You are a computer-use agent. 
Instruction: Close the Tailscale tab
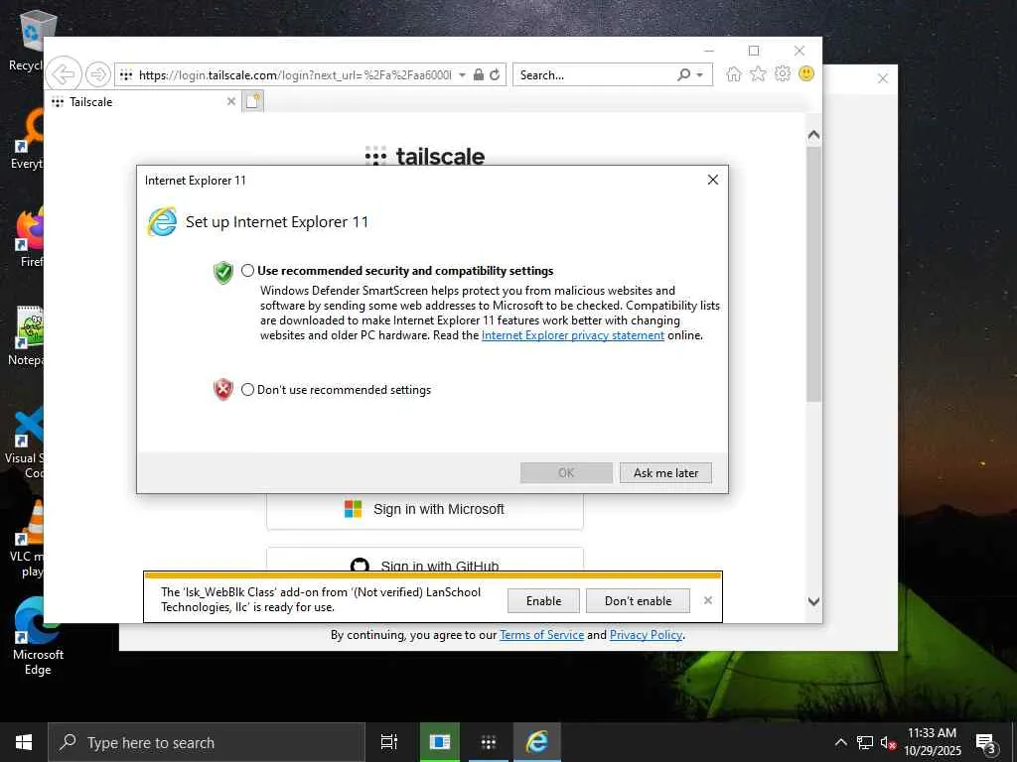[x=230, y=102]
